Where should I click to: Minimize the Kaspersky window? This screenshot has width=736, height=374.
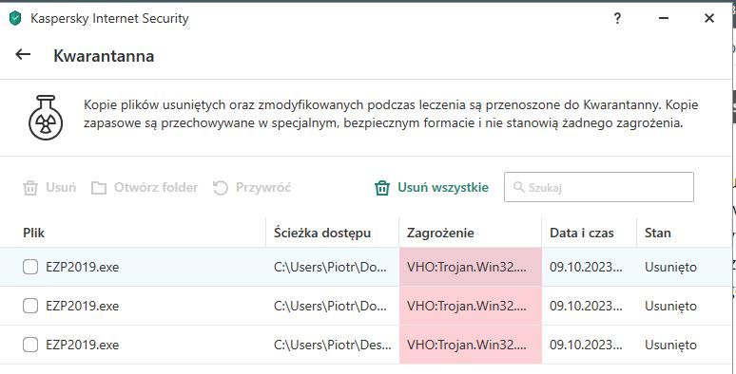(663, 19)
